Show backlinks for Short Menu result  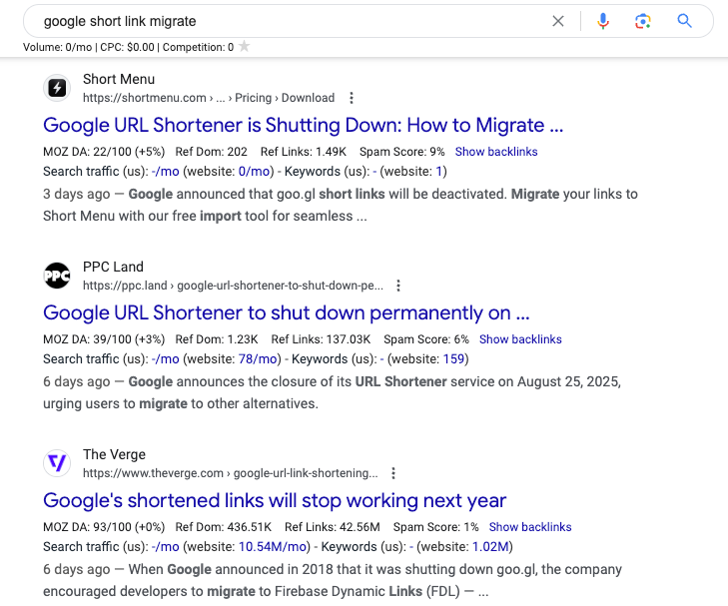tap(496, 152)
